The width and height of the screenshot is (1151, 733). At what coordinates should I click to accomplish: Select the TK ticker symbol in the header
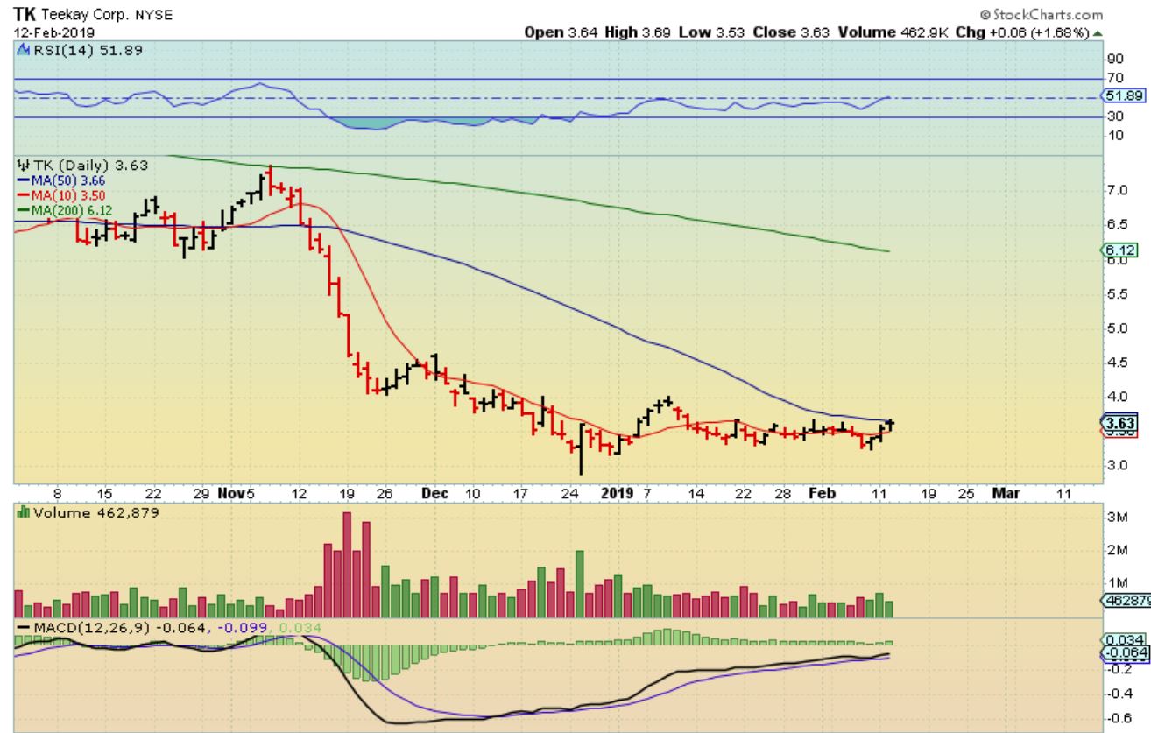pyautogui.click(x=25, y=15)
